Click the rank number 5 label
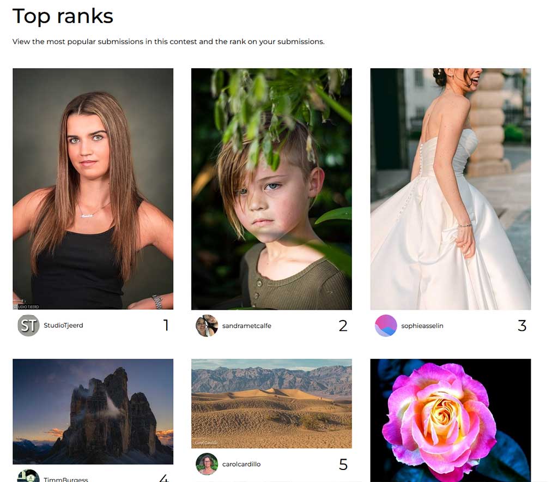 [x=343, y=464]
